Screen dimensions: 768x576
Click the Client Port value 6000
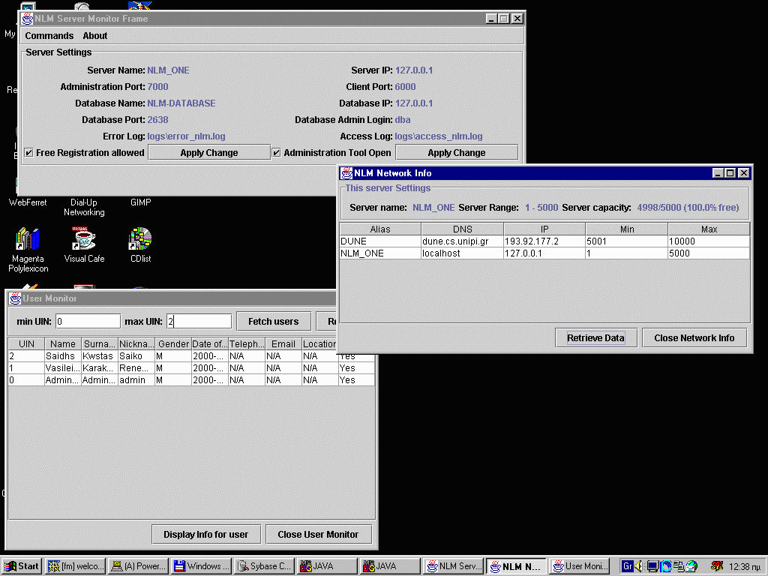point(405,87)
